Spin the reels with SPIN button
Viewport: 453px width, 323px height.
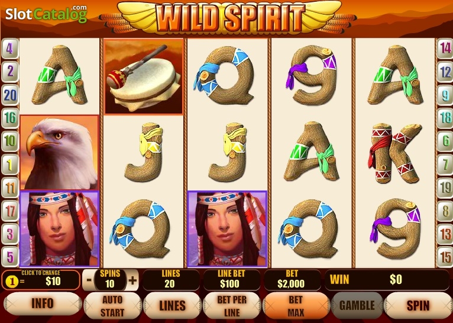point(418,305)
